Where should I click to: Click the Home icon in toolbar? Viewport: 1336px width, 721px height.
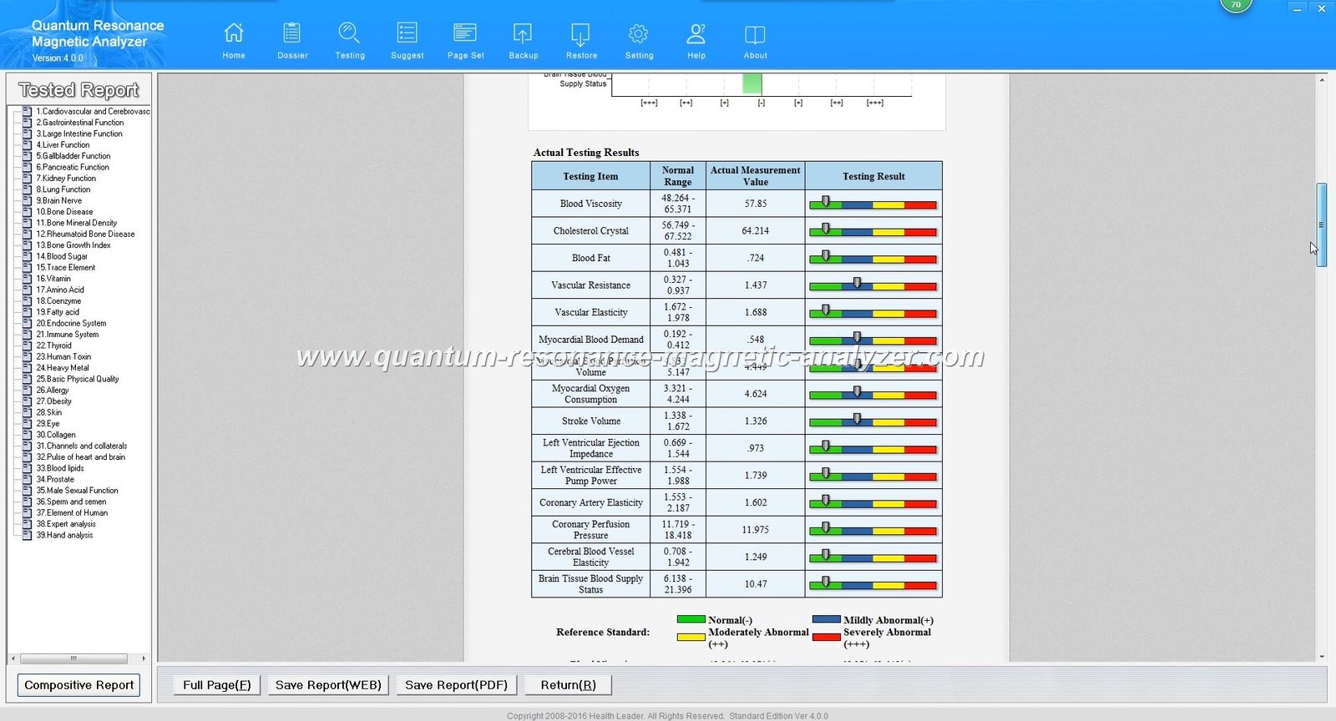(x=234, y=33)
